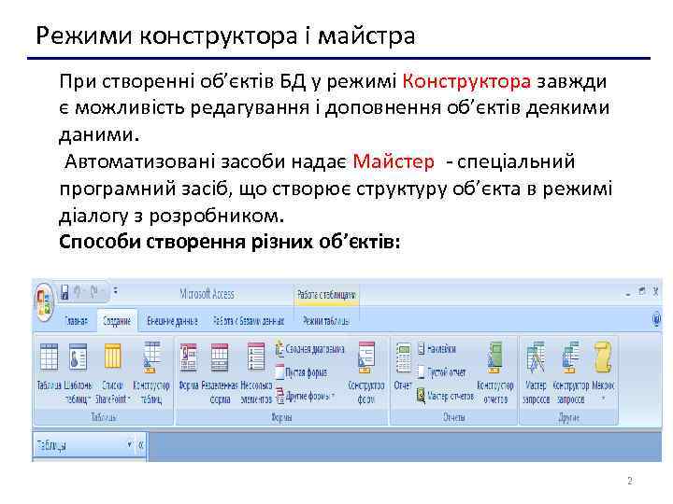Click the Разделенная форма icon
Screen dimensions: 673x504
220,372
